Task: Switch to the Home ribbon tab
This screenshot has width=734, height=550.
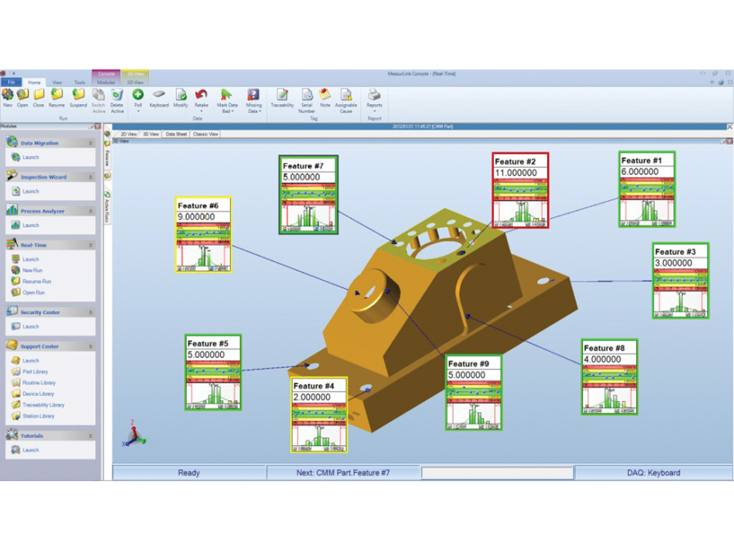Action: 34,82
